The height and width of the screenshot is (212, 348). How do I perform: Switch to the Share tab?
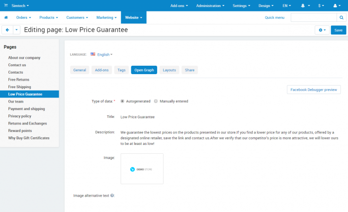[x=189, y=70]
